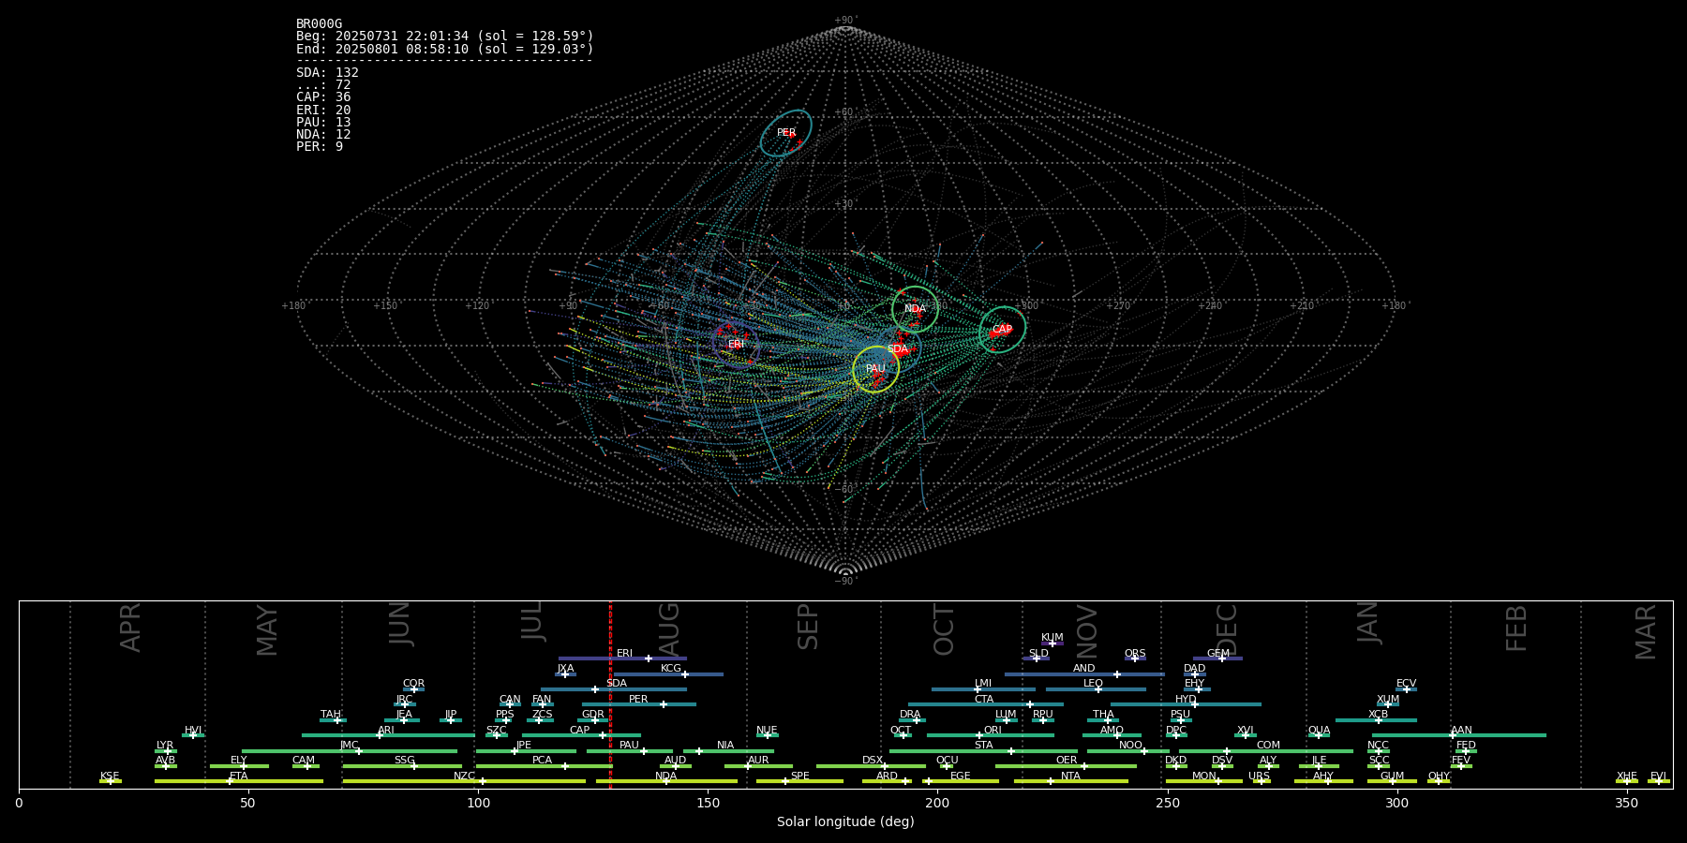Click the JXA shower label

565,669
